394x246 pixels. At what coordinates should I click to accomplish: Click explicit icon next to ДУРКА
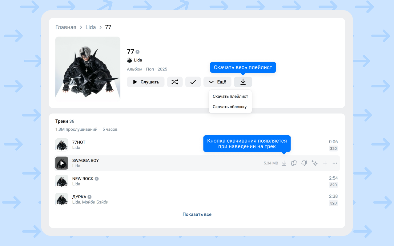(x=90, y=197)
